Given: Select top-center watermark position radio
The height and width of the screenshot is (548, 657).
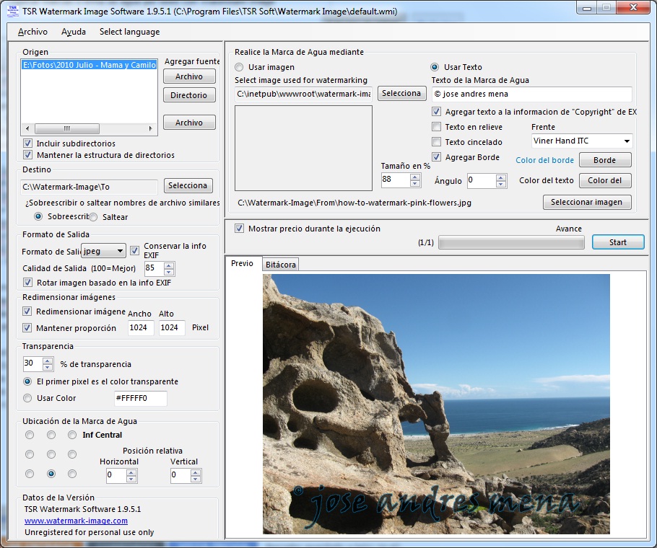Looking at the screenshot, I should pyautogui.click(x=51, y=435).
